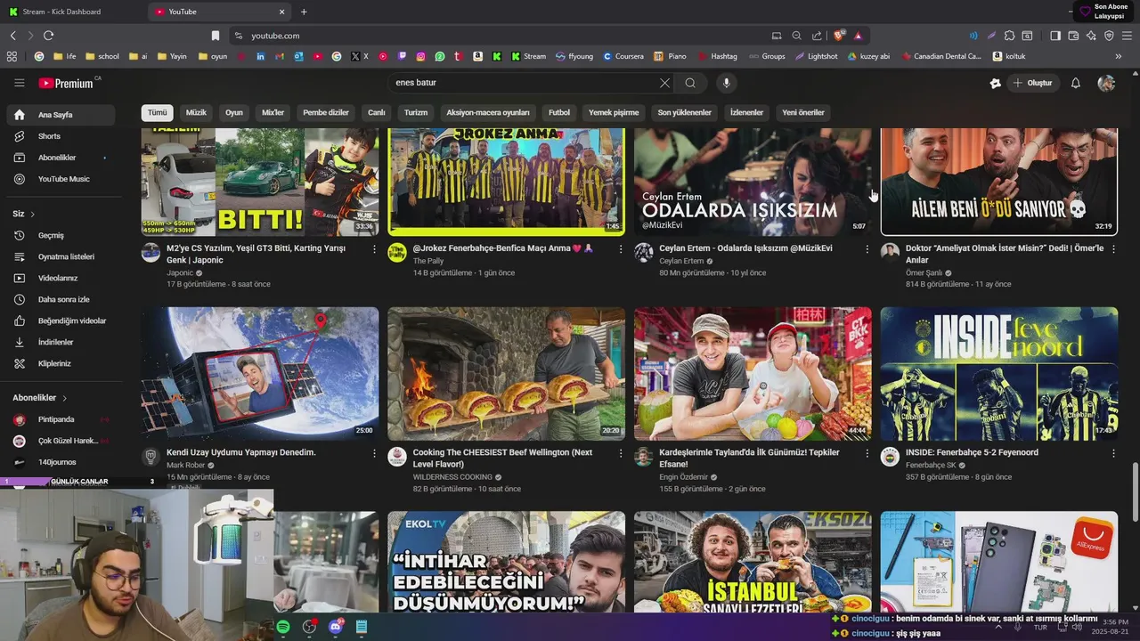The width and height of the screenshot is (1140, 641).
Task: Play the Cheesiest Beef Wellington thumbnail
Action: click(x=506, y=374)
